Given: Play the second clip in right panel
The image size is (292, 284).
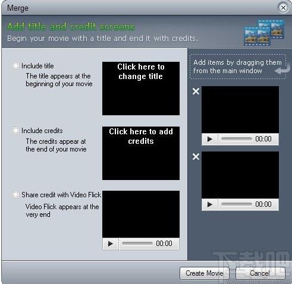Looking at the screenshot, I should (x=210, y=204).
